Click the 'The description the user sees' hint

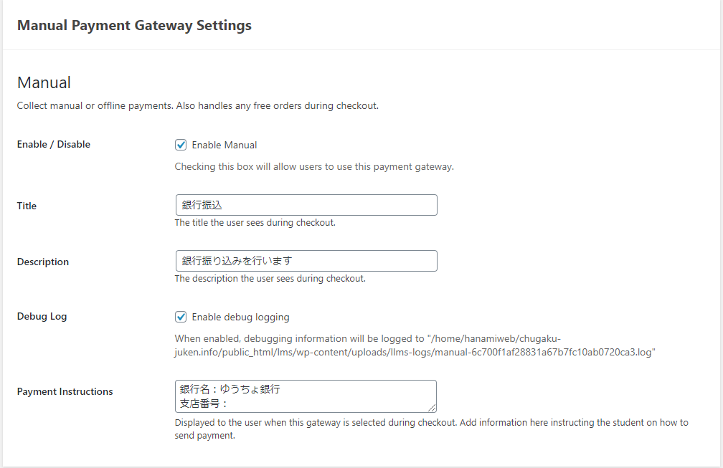(270, 279)
